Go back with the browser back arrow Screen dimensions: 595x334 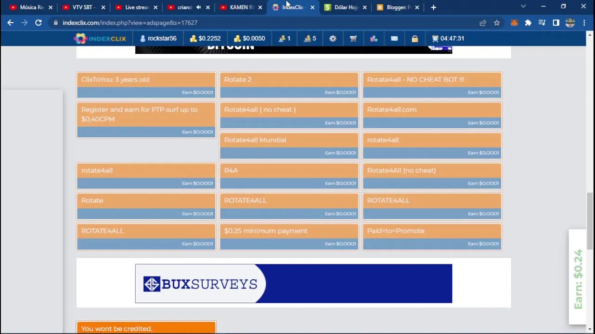point(10,23)
